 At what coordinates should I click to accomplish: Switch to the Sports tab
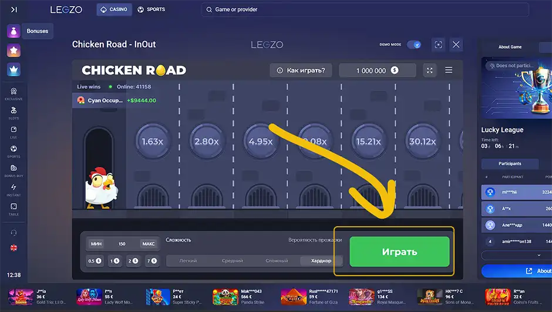[x=151, y=9]
